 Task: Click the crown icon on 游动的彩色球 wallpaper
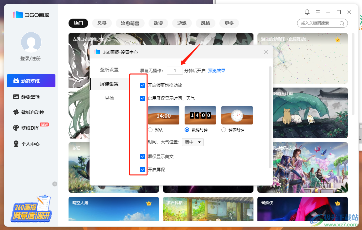(x=337, y=39)
